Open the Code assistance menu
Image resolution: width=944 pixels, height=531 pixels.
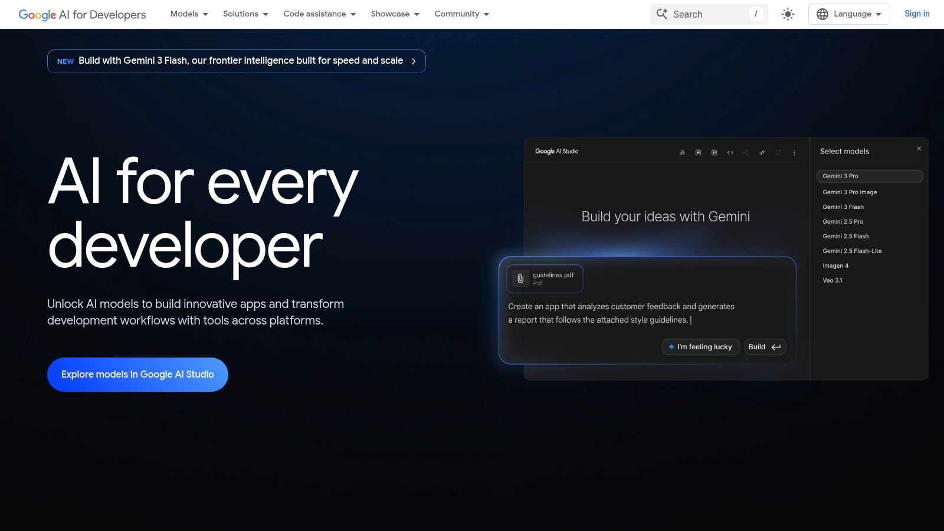click(319, 14)
